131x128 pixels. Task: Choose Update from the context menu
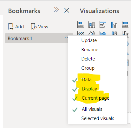89,40
